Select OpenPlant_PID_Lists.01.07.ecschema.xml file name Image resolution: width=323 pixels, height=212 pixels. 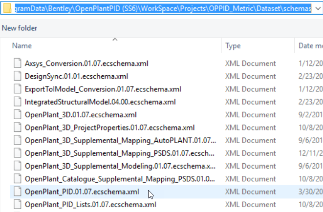(x=90, y=205)
